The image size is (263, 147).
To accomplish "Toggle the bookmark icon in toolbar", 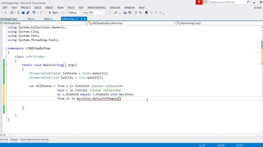I will (x=146, y=13).
